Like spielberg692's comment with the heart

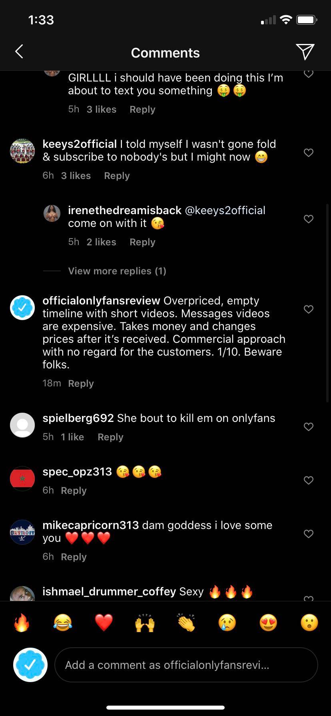pos(308,427)
